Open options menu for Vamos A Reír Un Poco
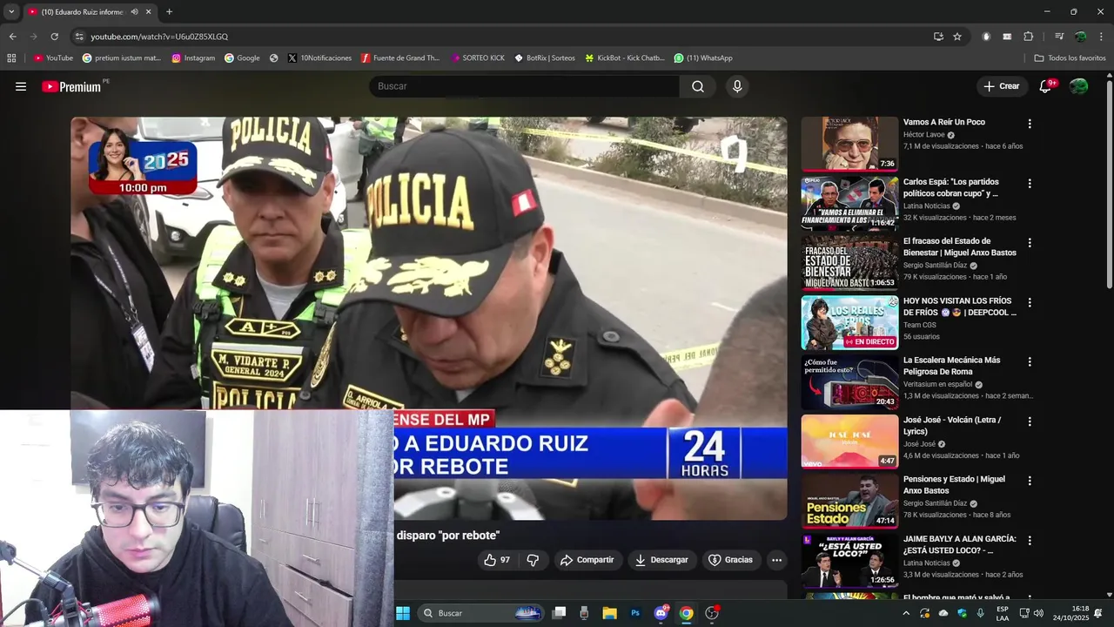The width and height of the screenshot is (1114, 627). [x=1030, y=124]
